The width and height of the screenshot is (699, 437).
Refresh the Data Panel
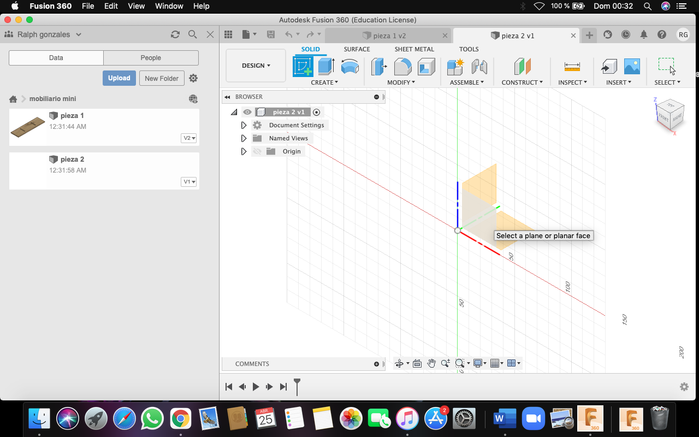[175, 34]
